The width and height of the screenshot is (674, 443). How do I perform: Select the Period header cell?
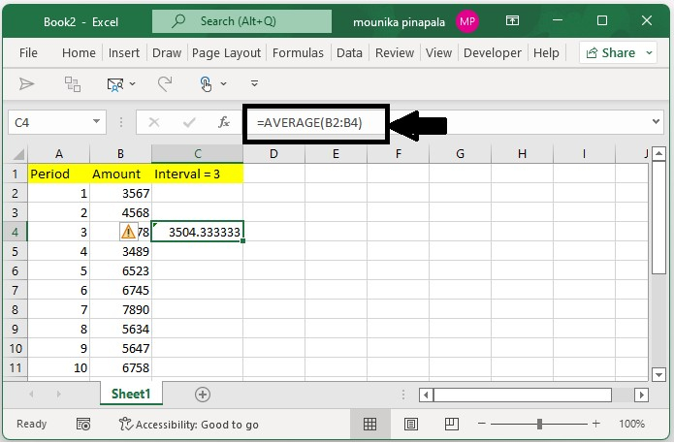[x=59, y=174]
